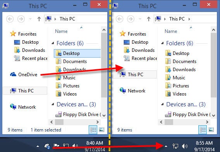
Task: Click network icon in left taskbar tray
Action: click(66, 146)
